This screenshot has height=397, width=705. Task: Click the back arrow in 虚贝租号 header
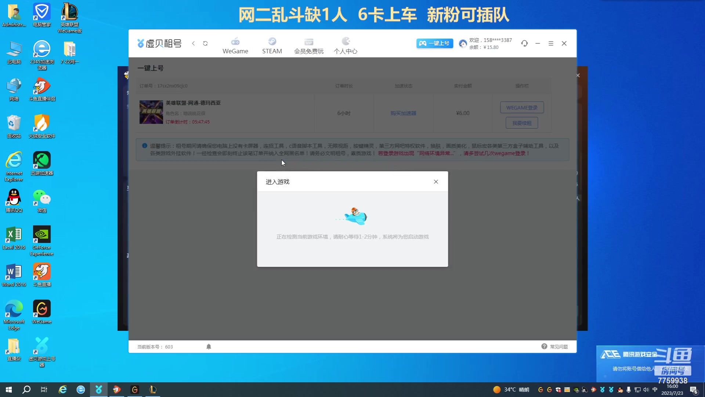(194, 43)
